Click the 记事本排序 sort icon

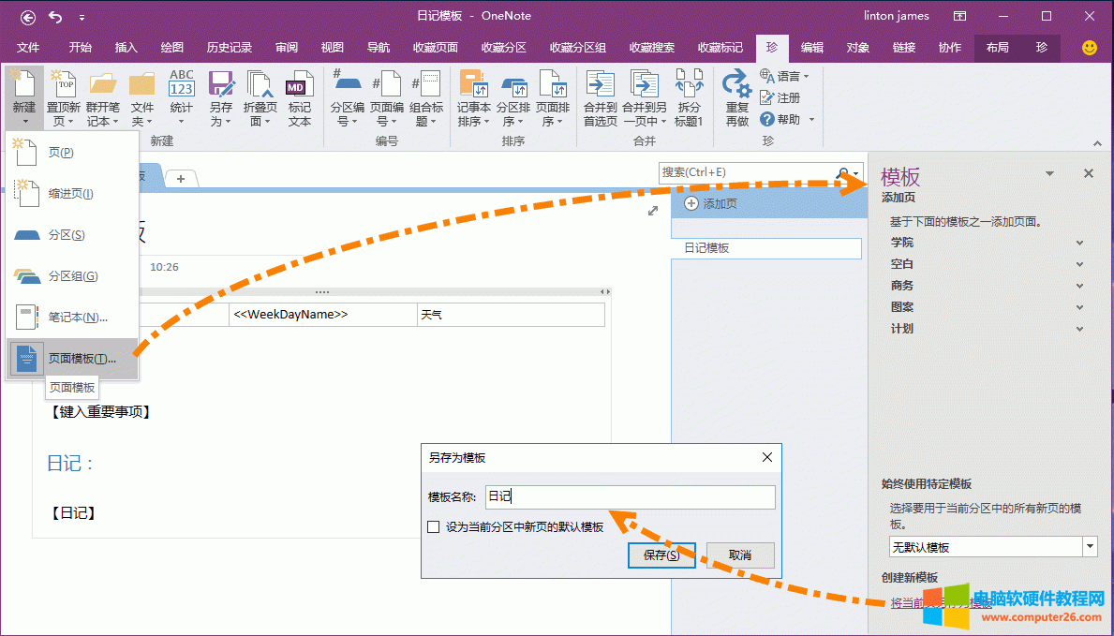pyautogui.click(x=473, y=84)
